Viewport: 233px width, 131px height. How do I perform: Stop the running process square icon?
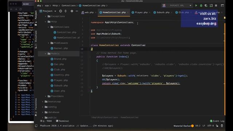tap(216, 5)
